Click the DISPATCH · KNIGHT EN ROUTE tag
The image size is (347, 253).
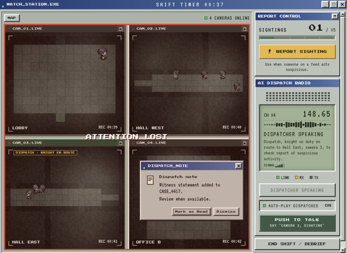pos(46,153)
